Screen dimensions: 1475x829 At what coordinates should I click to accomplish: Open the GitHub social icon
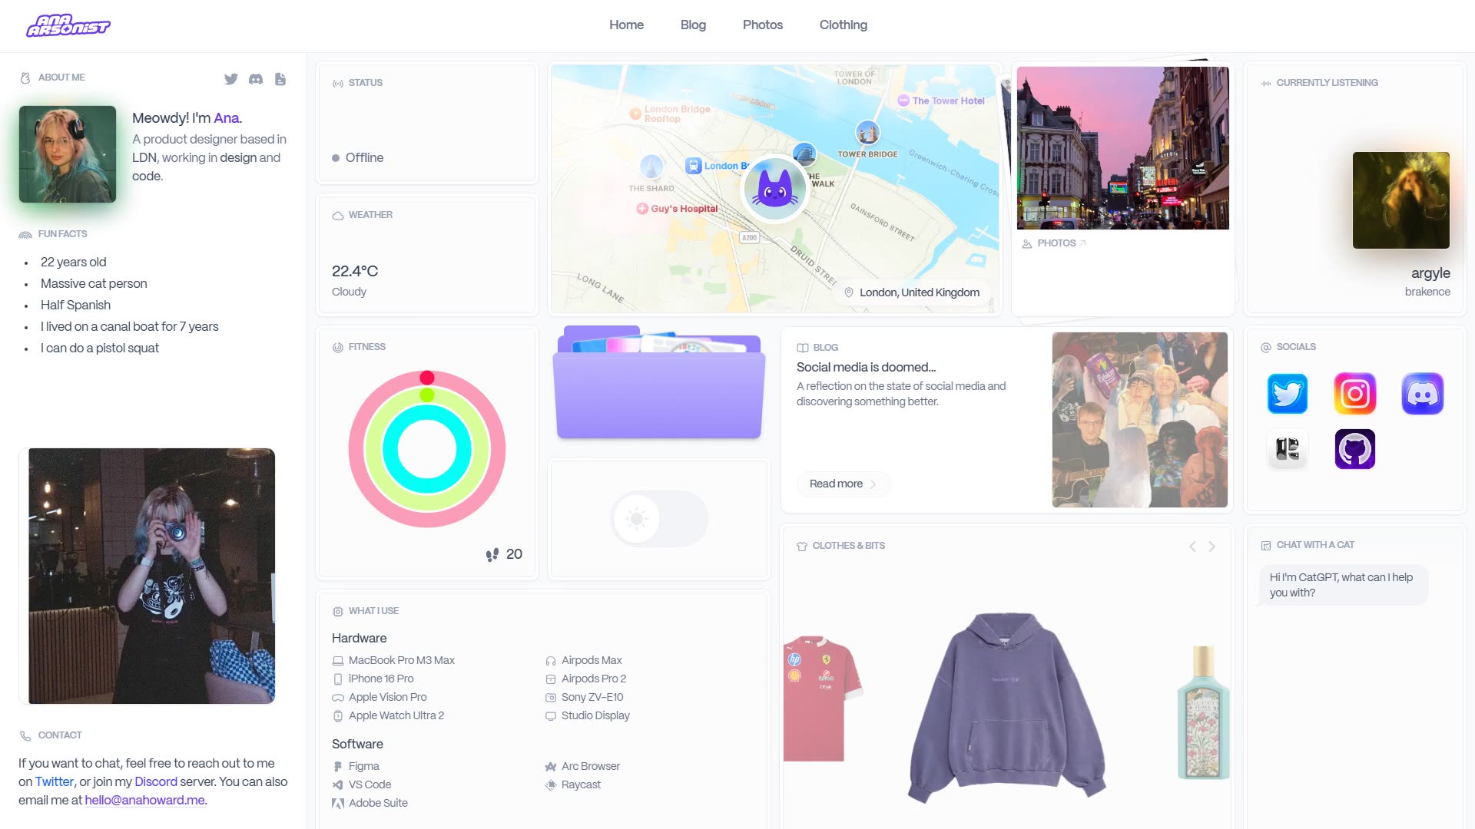click(1355, 449)
